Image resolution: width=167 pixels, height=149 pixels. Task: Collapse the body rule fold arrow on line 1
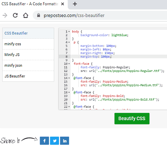[69, 32]
